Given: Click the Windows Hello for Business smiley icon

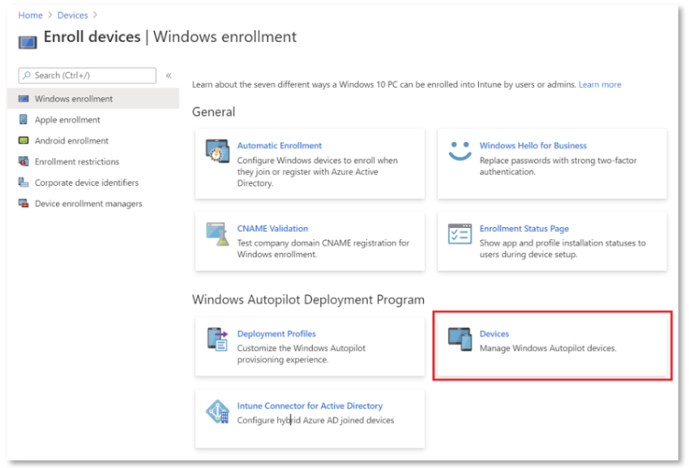Looking at the screenshot, I should [460, 151].
